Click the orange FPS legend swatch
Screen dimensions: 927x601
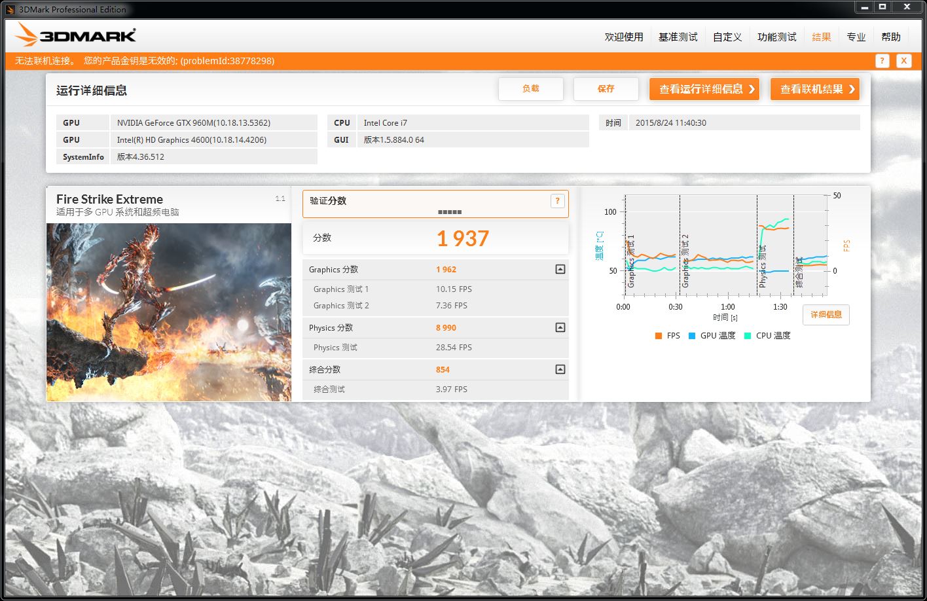tap(658, 336)
